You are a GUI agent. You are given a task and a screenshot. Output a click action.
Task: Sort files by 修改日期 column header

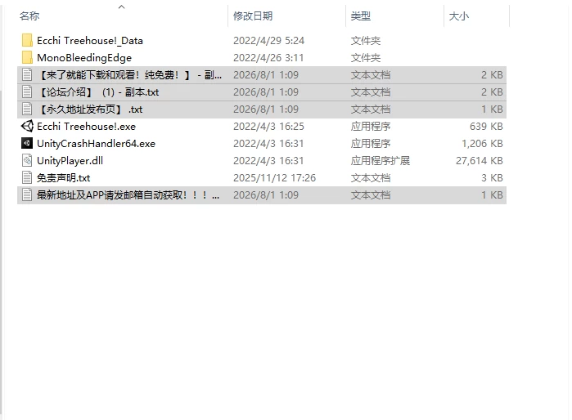[253, 16]
